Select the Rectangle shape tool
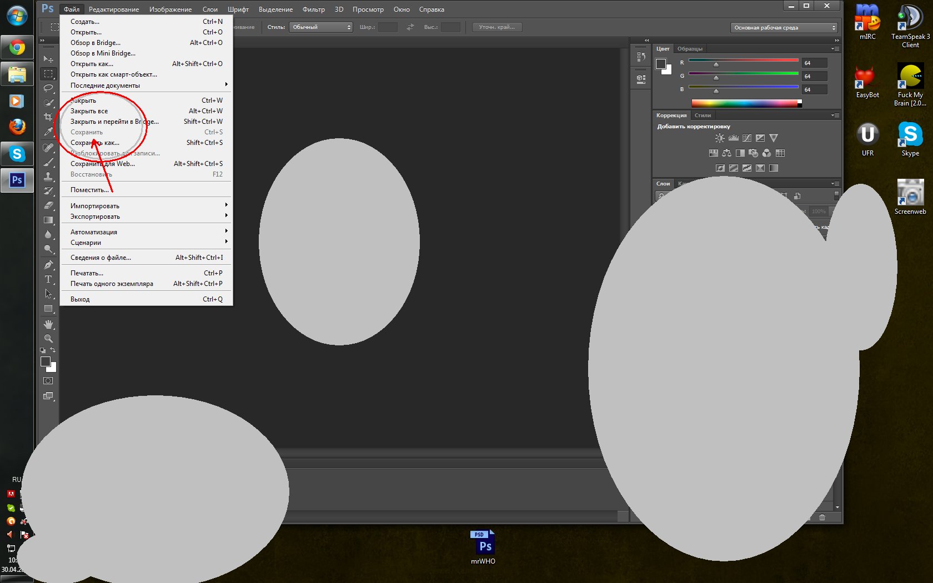This screenshot has height=583, width=933. click(x=48, y=308)
